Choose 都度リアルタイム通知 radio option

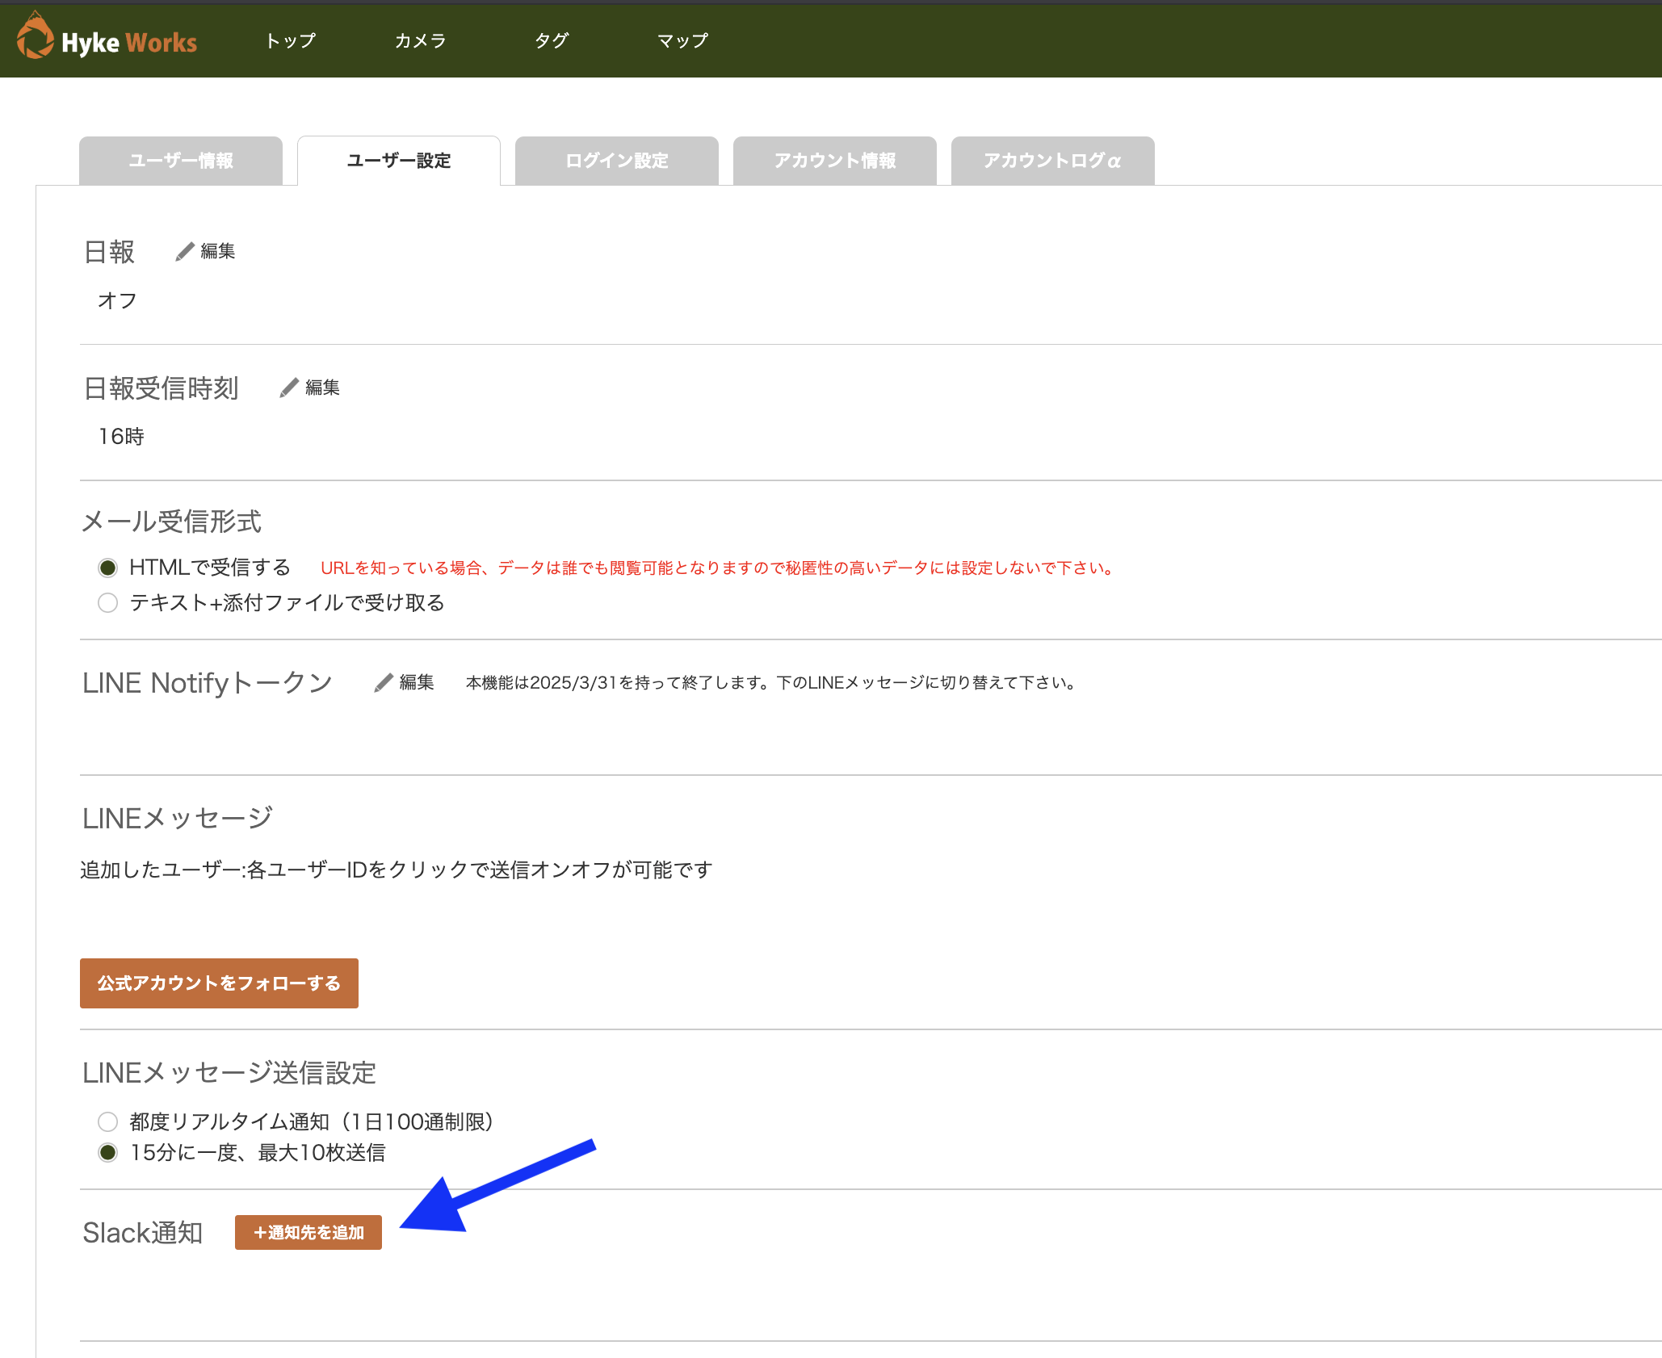pos(107,1122)
